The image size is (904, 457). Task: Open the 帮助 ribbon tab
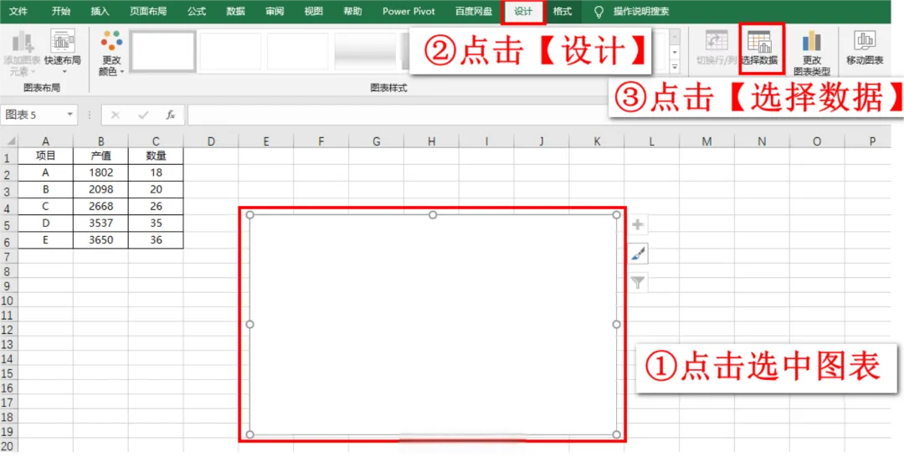click(x=352, y=12)
